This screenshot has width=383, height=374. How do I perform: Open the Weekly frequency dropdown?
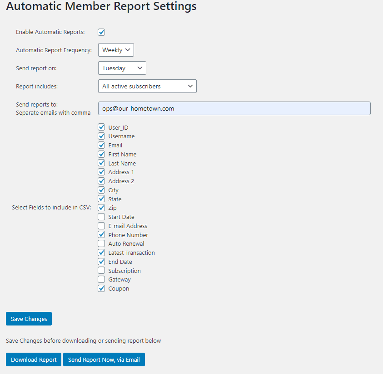tap(116, 50)
